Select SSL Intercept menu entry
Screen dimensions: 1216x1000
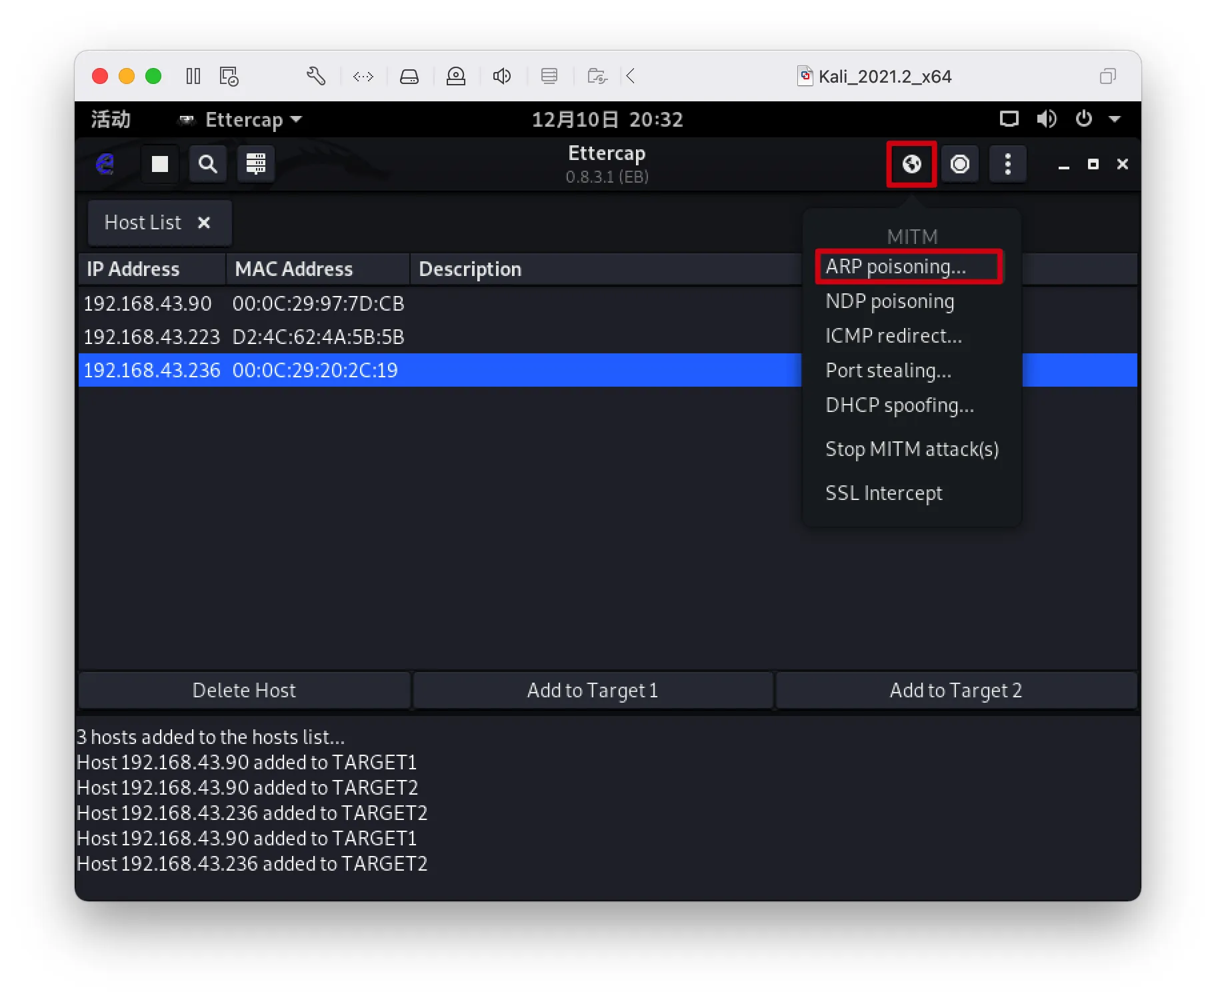884,493
